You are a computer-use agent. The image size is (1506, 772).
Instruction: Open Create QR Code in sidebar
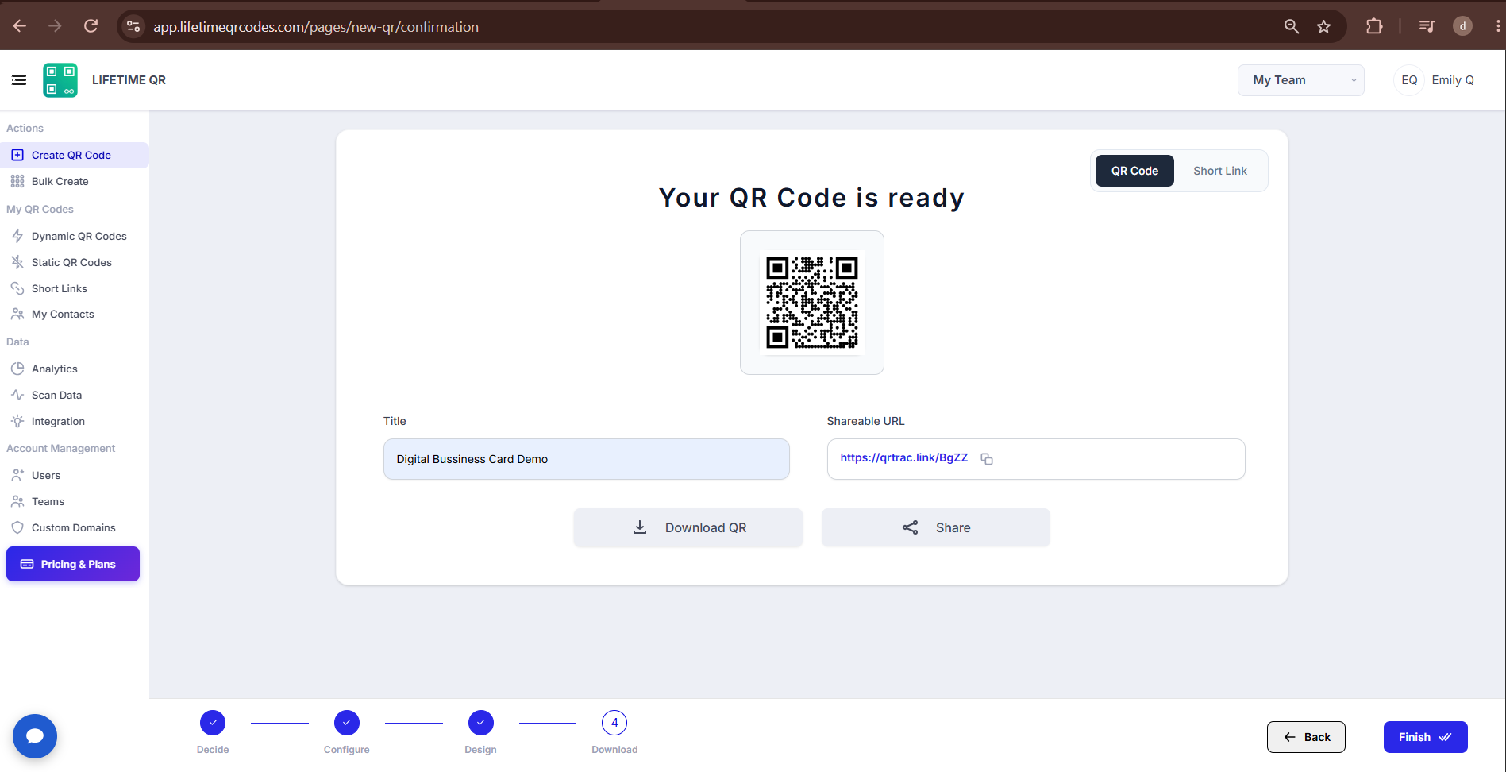point(75,155)
